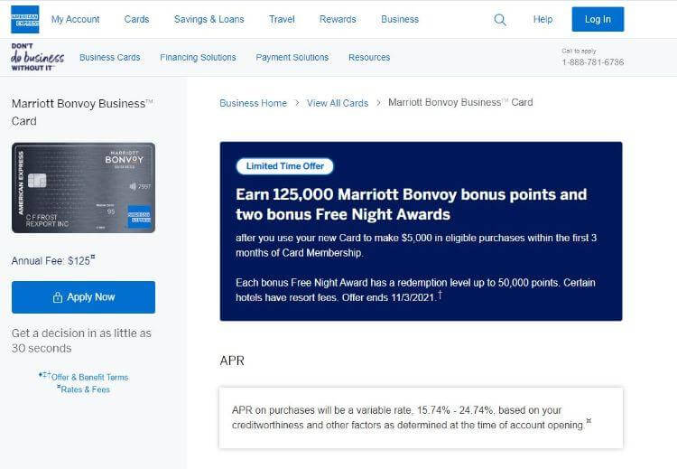The height and width of the screenshot is (469, 677).
Task: Expand the Savings & Loans menu
Action: (x=209, y=19)
